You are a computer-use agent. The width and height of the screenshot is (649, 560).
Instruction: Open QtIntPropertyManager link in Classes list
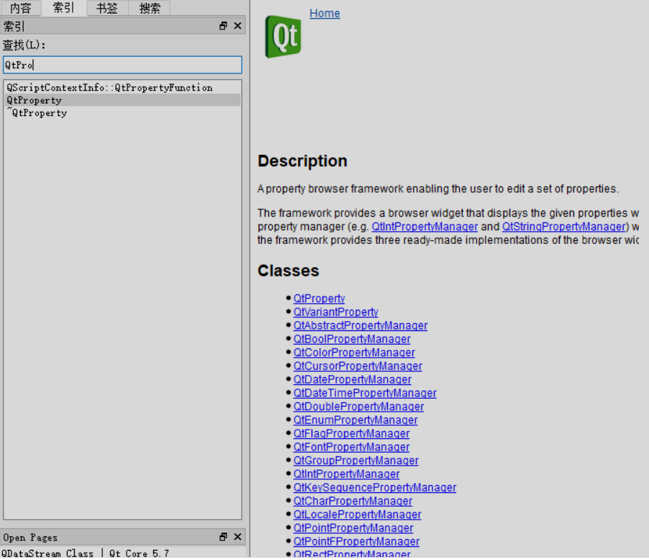(x=346, y=474)
